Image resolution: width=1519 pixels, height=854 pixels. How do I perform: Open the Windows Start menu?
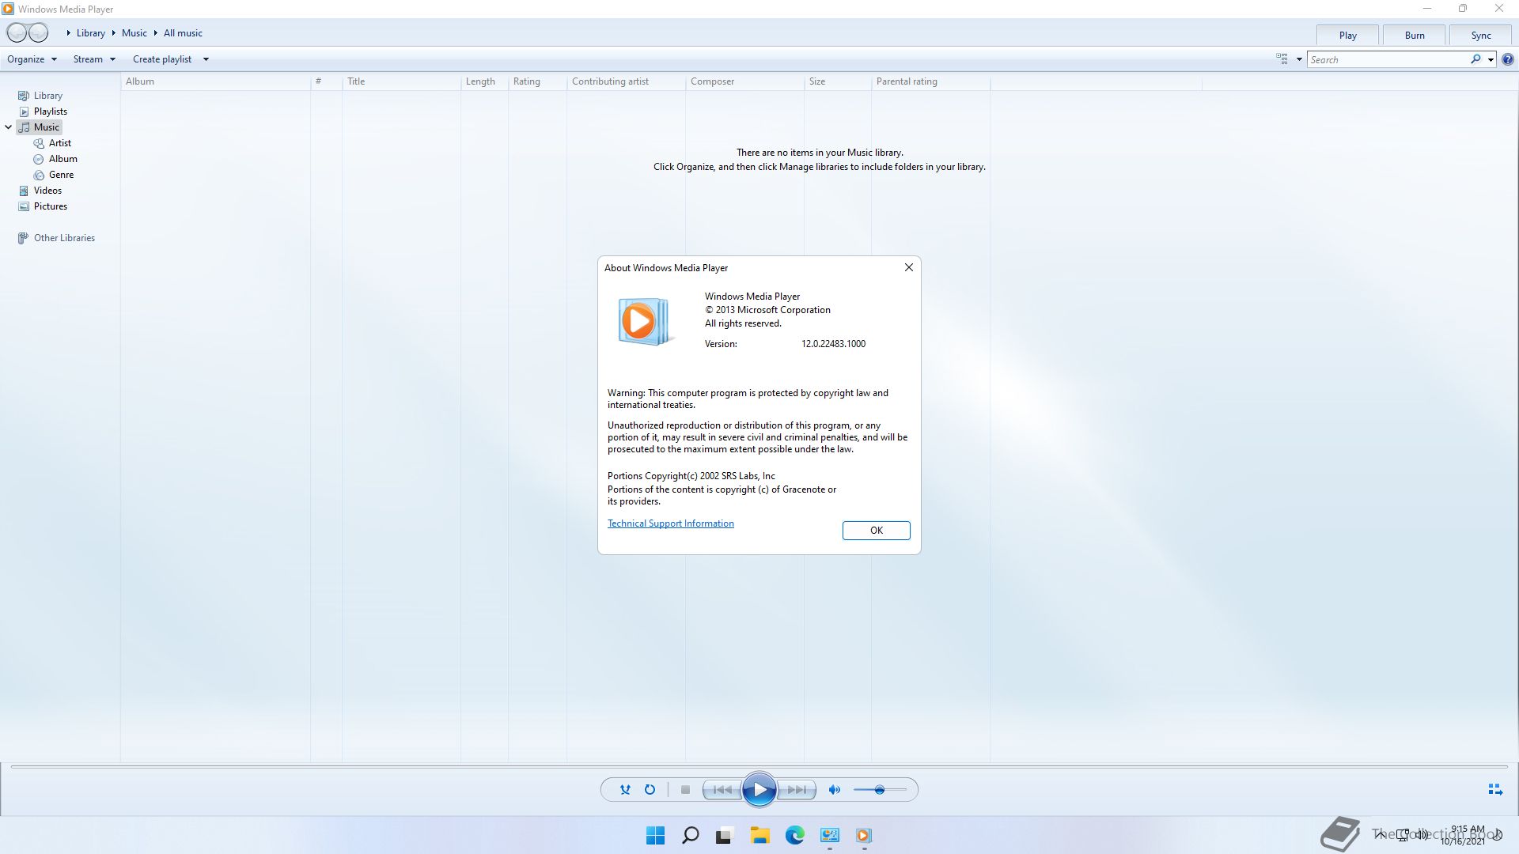[x=655, y=836]
